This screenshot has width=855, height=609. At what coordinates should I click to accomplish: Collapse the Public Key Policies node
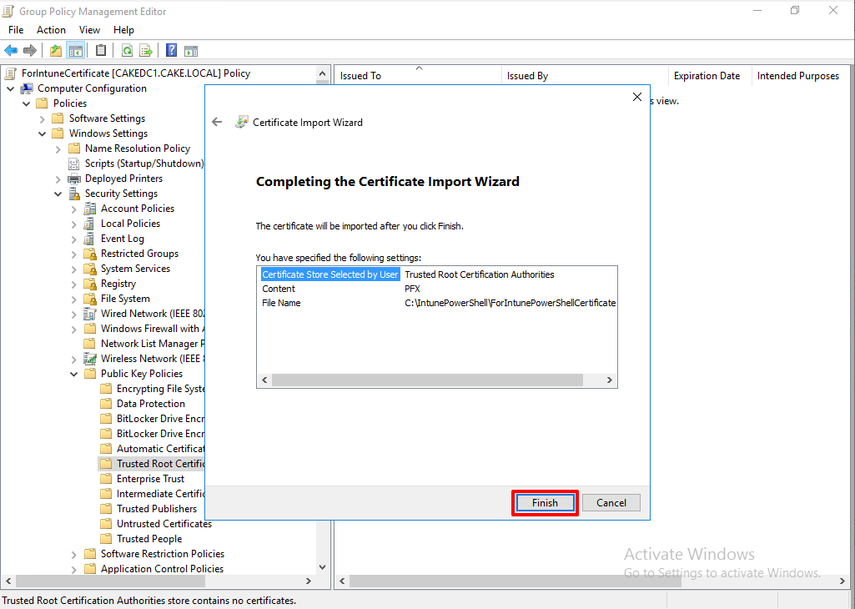(x=74, y=374)
